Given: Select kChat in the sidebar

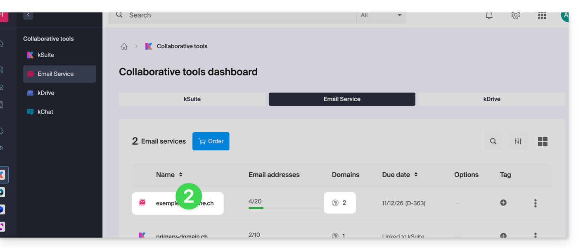Looking at the screenshot, I should tap(45, 112).
